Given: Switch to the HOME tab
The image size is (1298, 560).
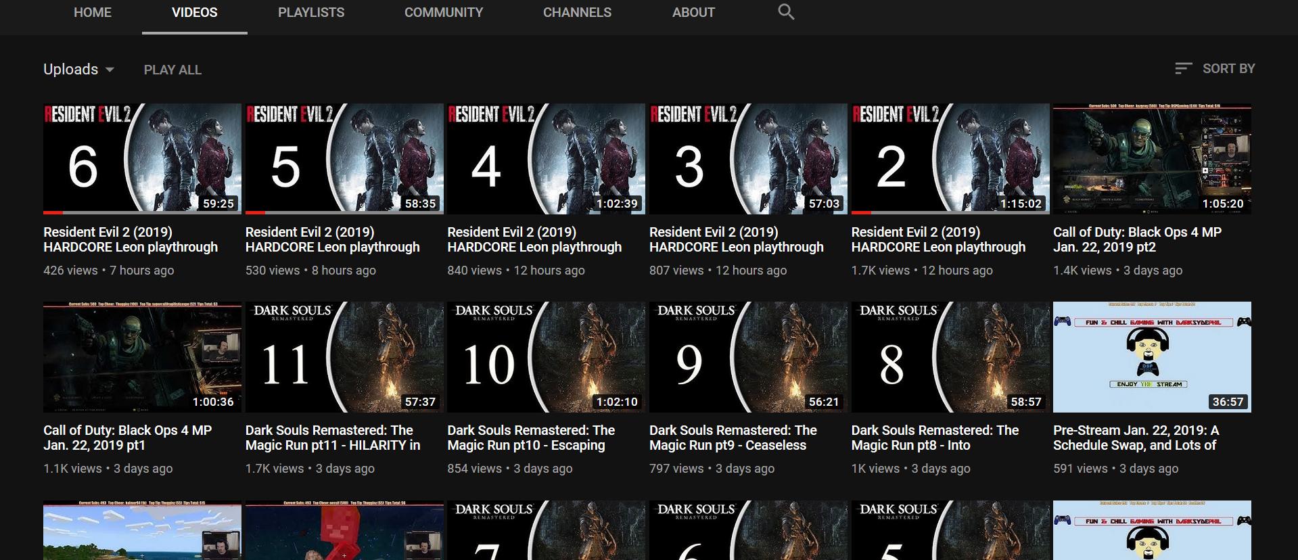Looking at the screenshot, I should pyautogui.click(x=93, y=12).
